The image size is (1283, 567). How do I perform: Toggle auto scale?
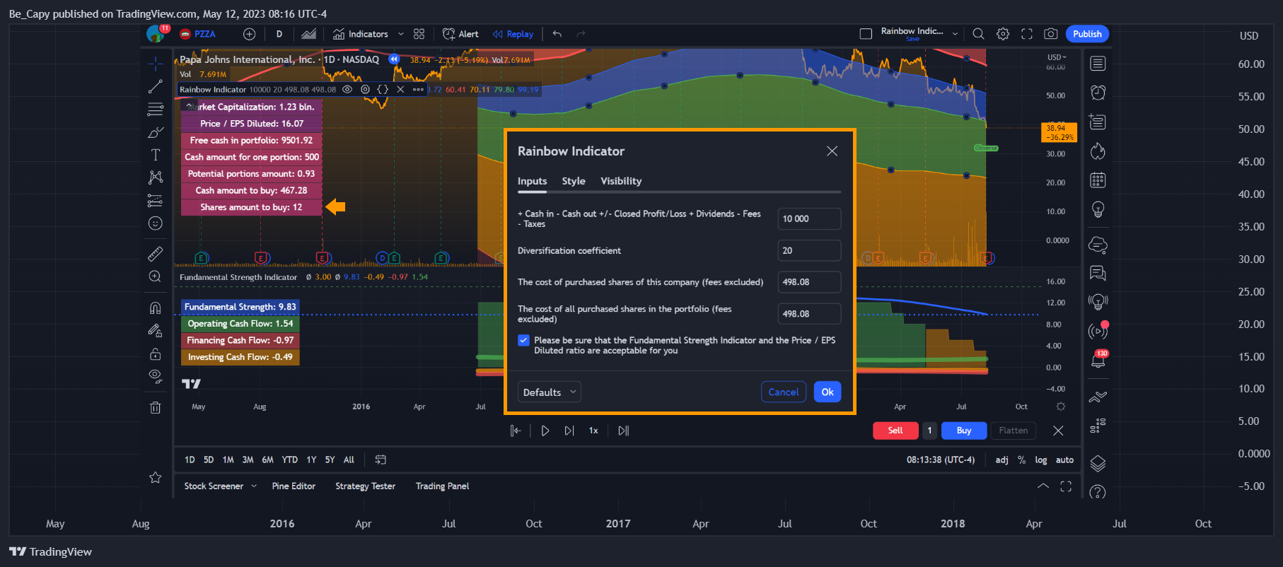1064,460
